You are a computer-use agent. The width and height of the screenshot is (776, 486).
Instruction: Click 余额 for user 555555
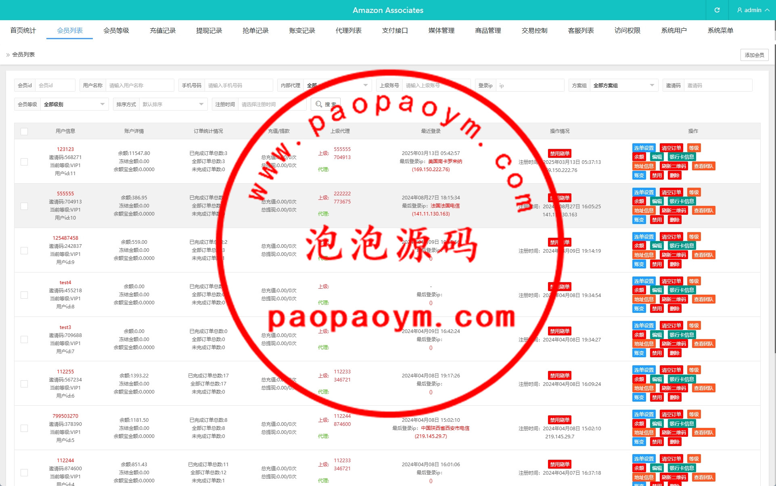pyautogui.click(x=639, y=201)
